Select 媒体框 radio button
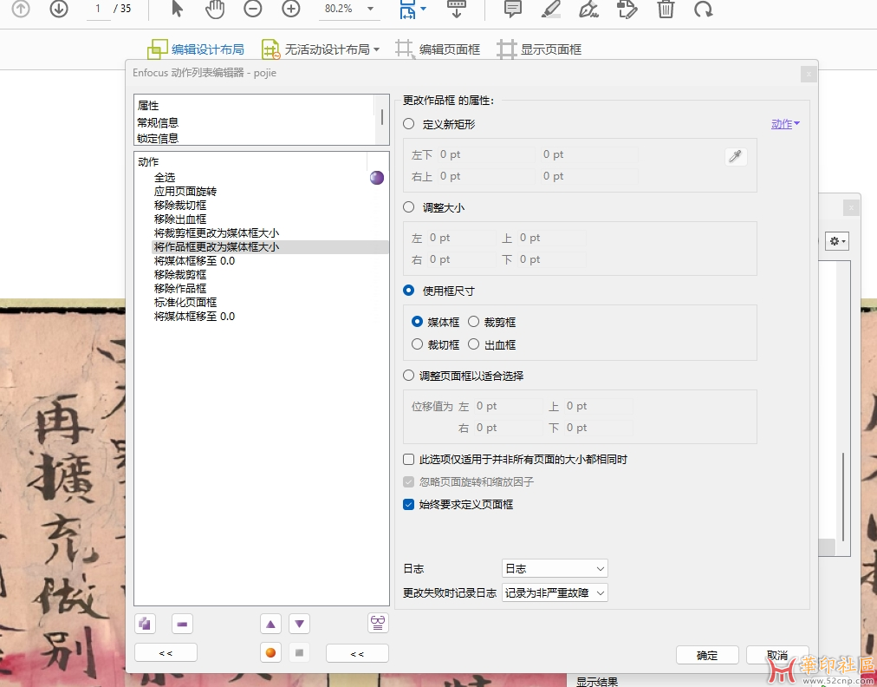Image resolution: width=877 pixels, height=687 pixels. click(417, 322)
